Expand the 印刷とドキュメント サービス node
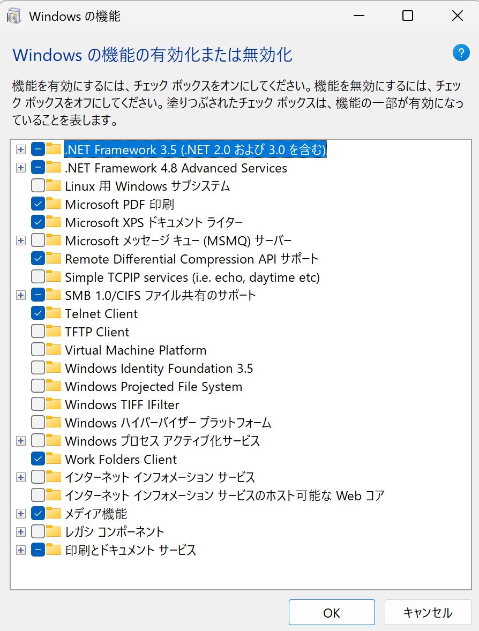Screen dimensions: 479x631 pyautogui.click(x=21, y=550)
